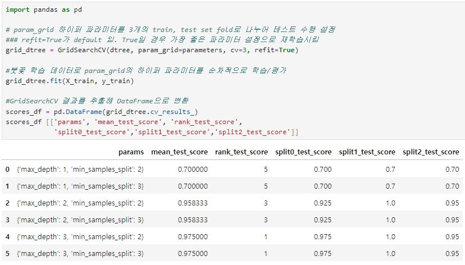Click the params column header
Screen dimensions: 465x265
pyautogui.click(x=131, y=152)
